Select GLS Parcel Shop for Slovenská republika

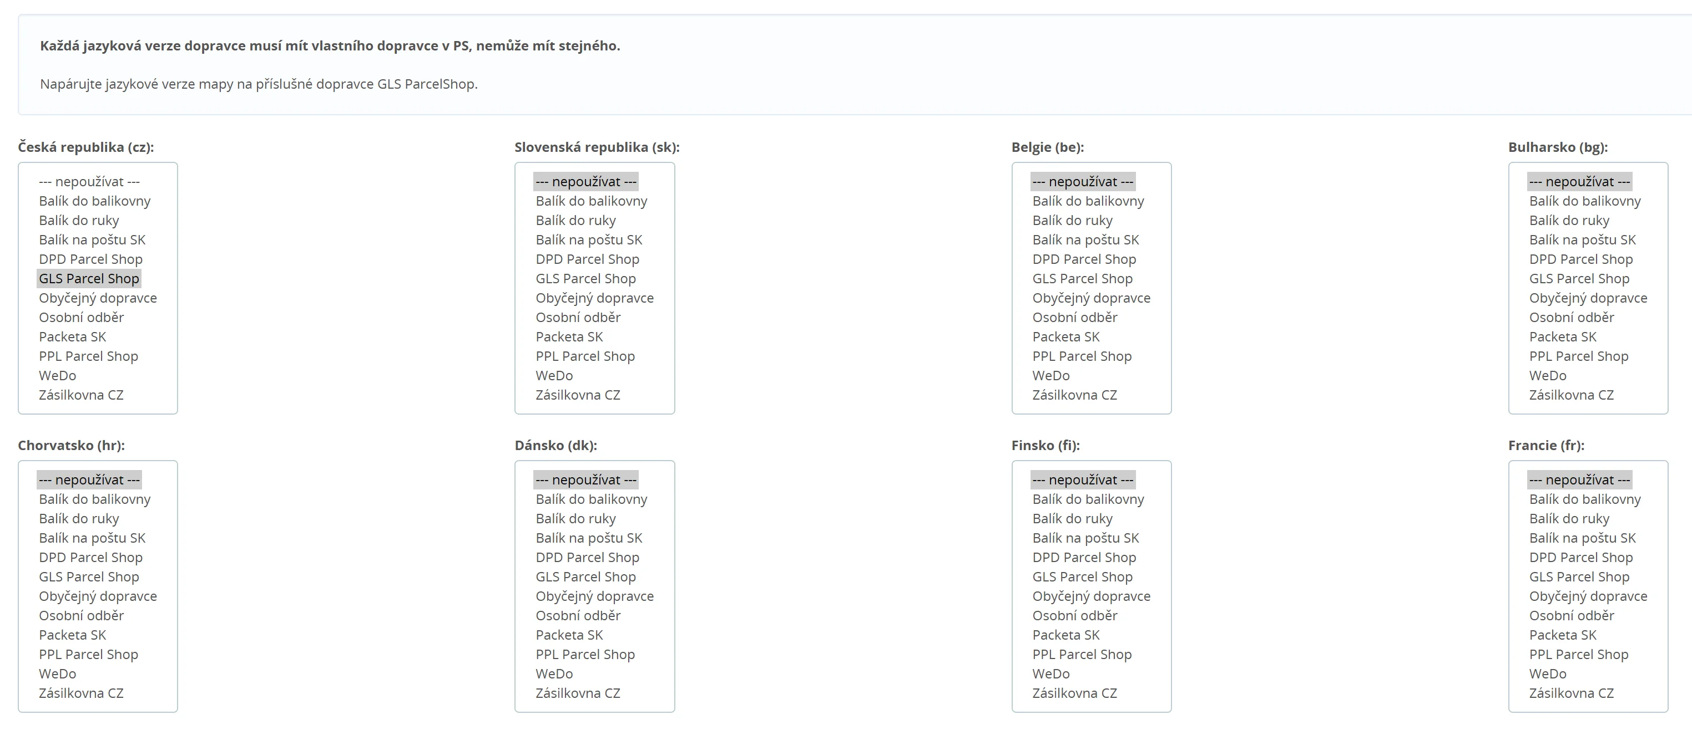click(585, 279)
